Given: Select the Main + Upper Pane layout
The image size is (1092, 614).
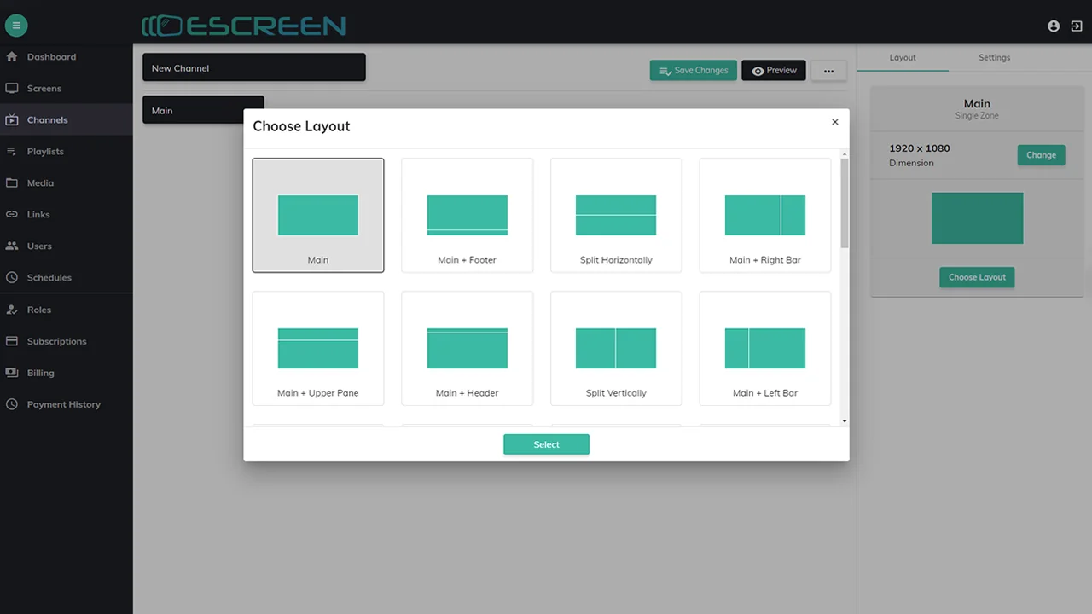Looking at the screenshot, I should click(318, 348).
